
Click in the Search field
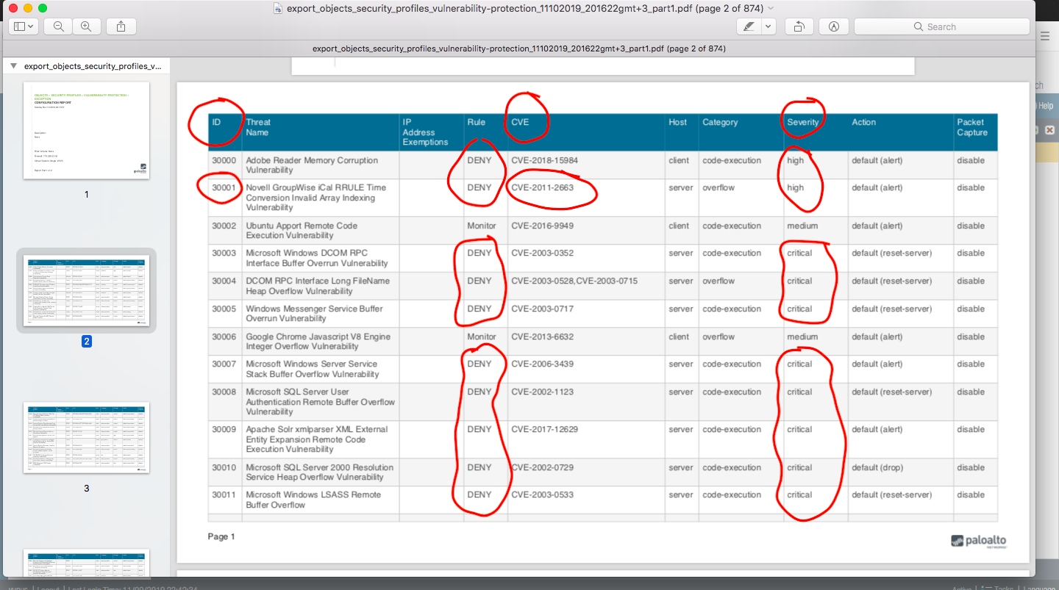[941, 26]
